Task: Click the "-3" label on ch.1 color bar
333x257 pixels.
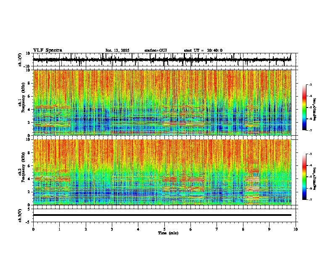Action: tap(310, 84)
